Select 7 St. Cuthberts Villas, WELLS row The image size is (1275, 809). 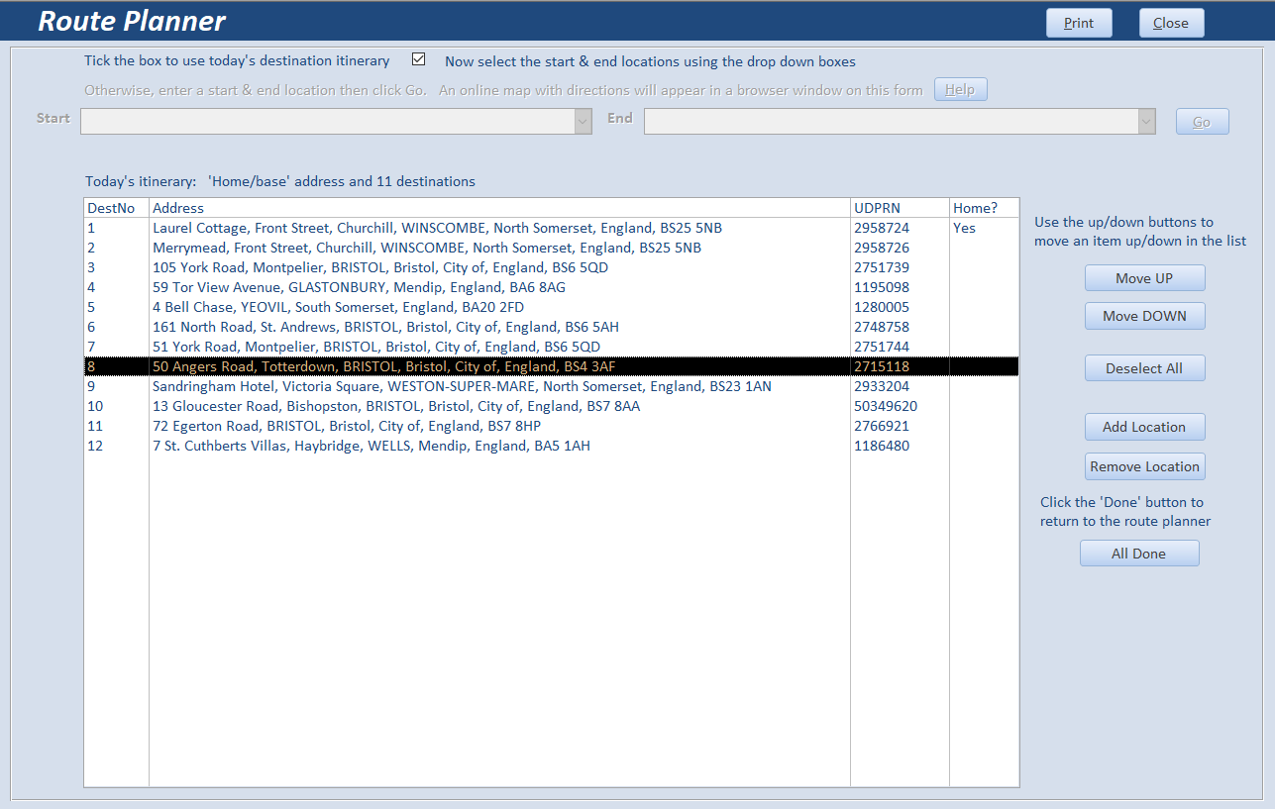click(x=551, y=446)
